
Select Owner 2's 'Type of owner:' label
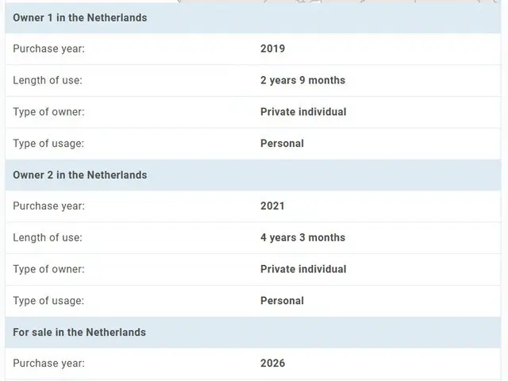[x=48, y=269]
